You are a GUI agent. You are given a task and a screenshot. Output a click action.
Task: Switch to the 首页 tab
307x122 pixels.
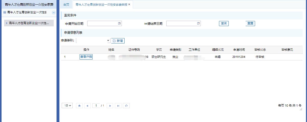pos(66,5)
